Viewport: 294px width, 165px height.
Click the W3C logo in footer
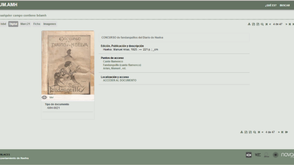[258, 155]
